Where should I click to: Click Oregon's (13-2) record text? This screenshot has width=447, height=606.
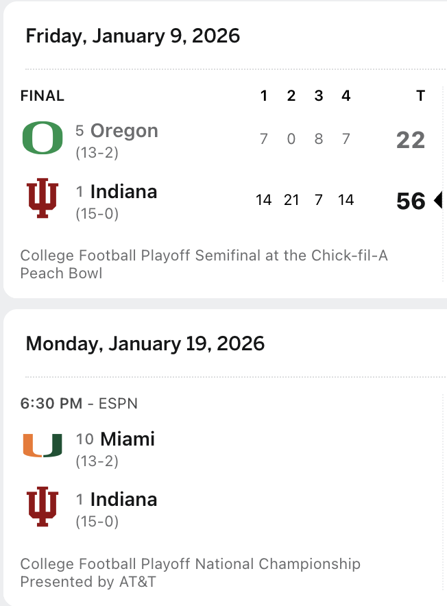point(97,153)
